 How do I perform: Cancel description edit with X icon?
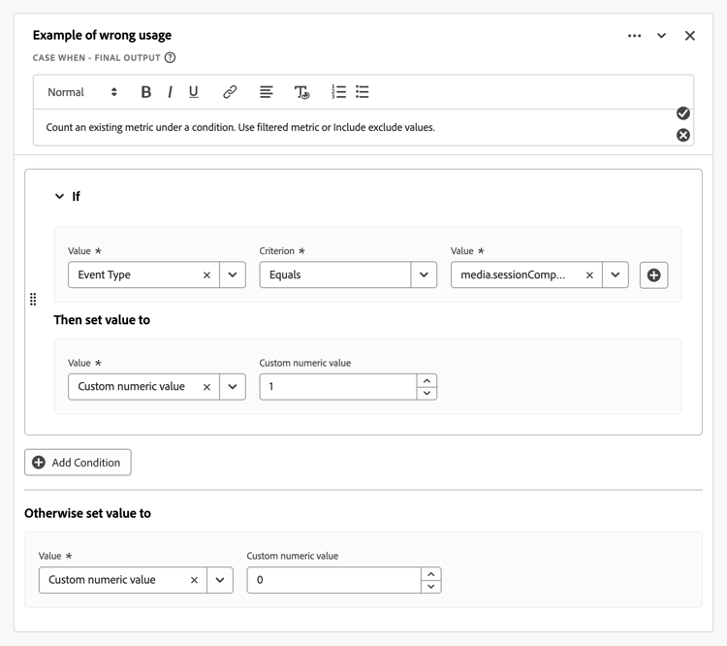tap(683, 135)
